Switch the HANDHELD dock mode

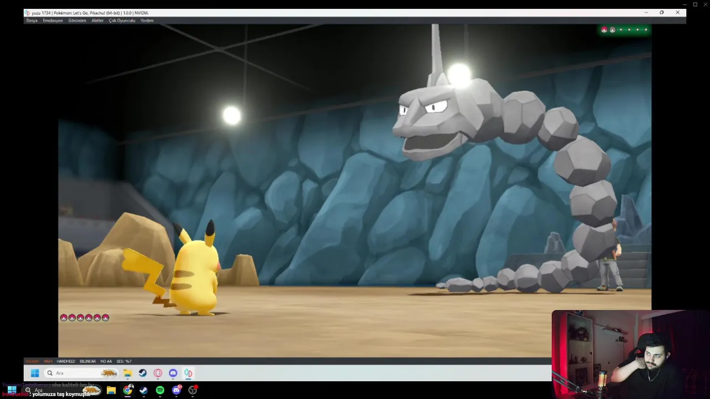pos(66,361)
